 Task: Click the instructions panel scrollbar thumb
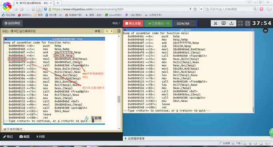tap(119, 99)
